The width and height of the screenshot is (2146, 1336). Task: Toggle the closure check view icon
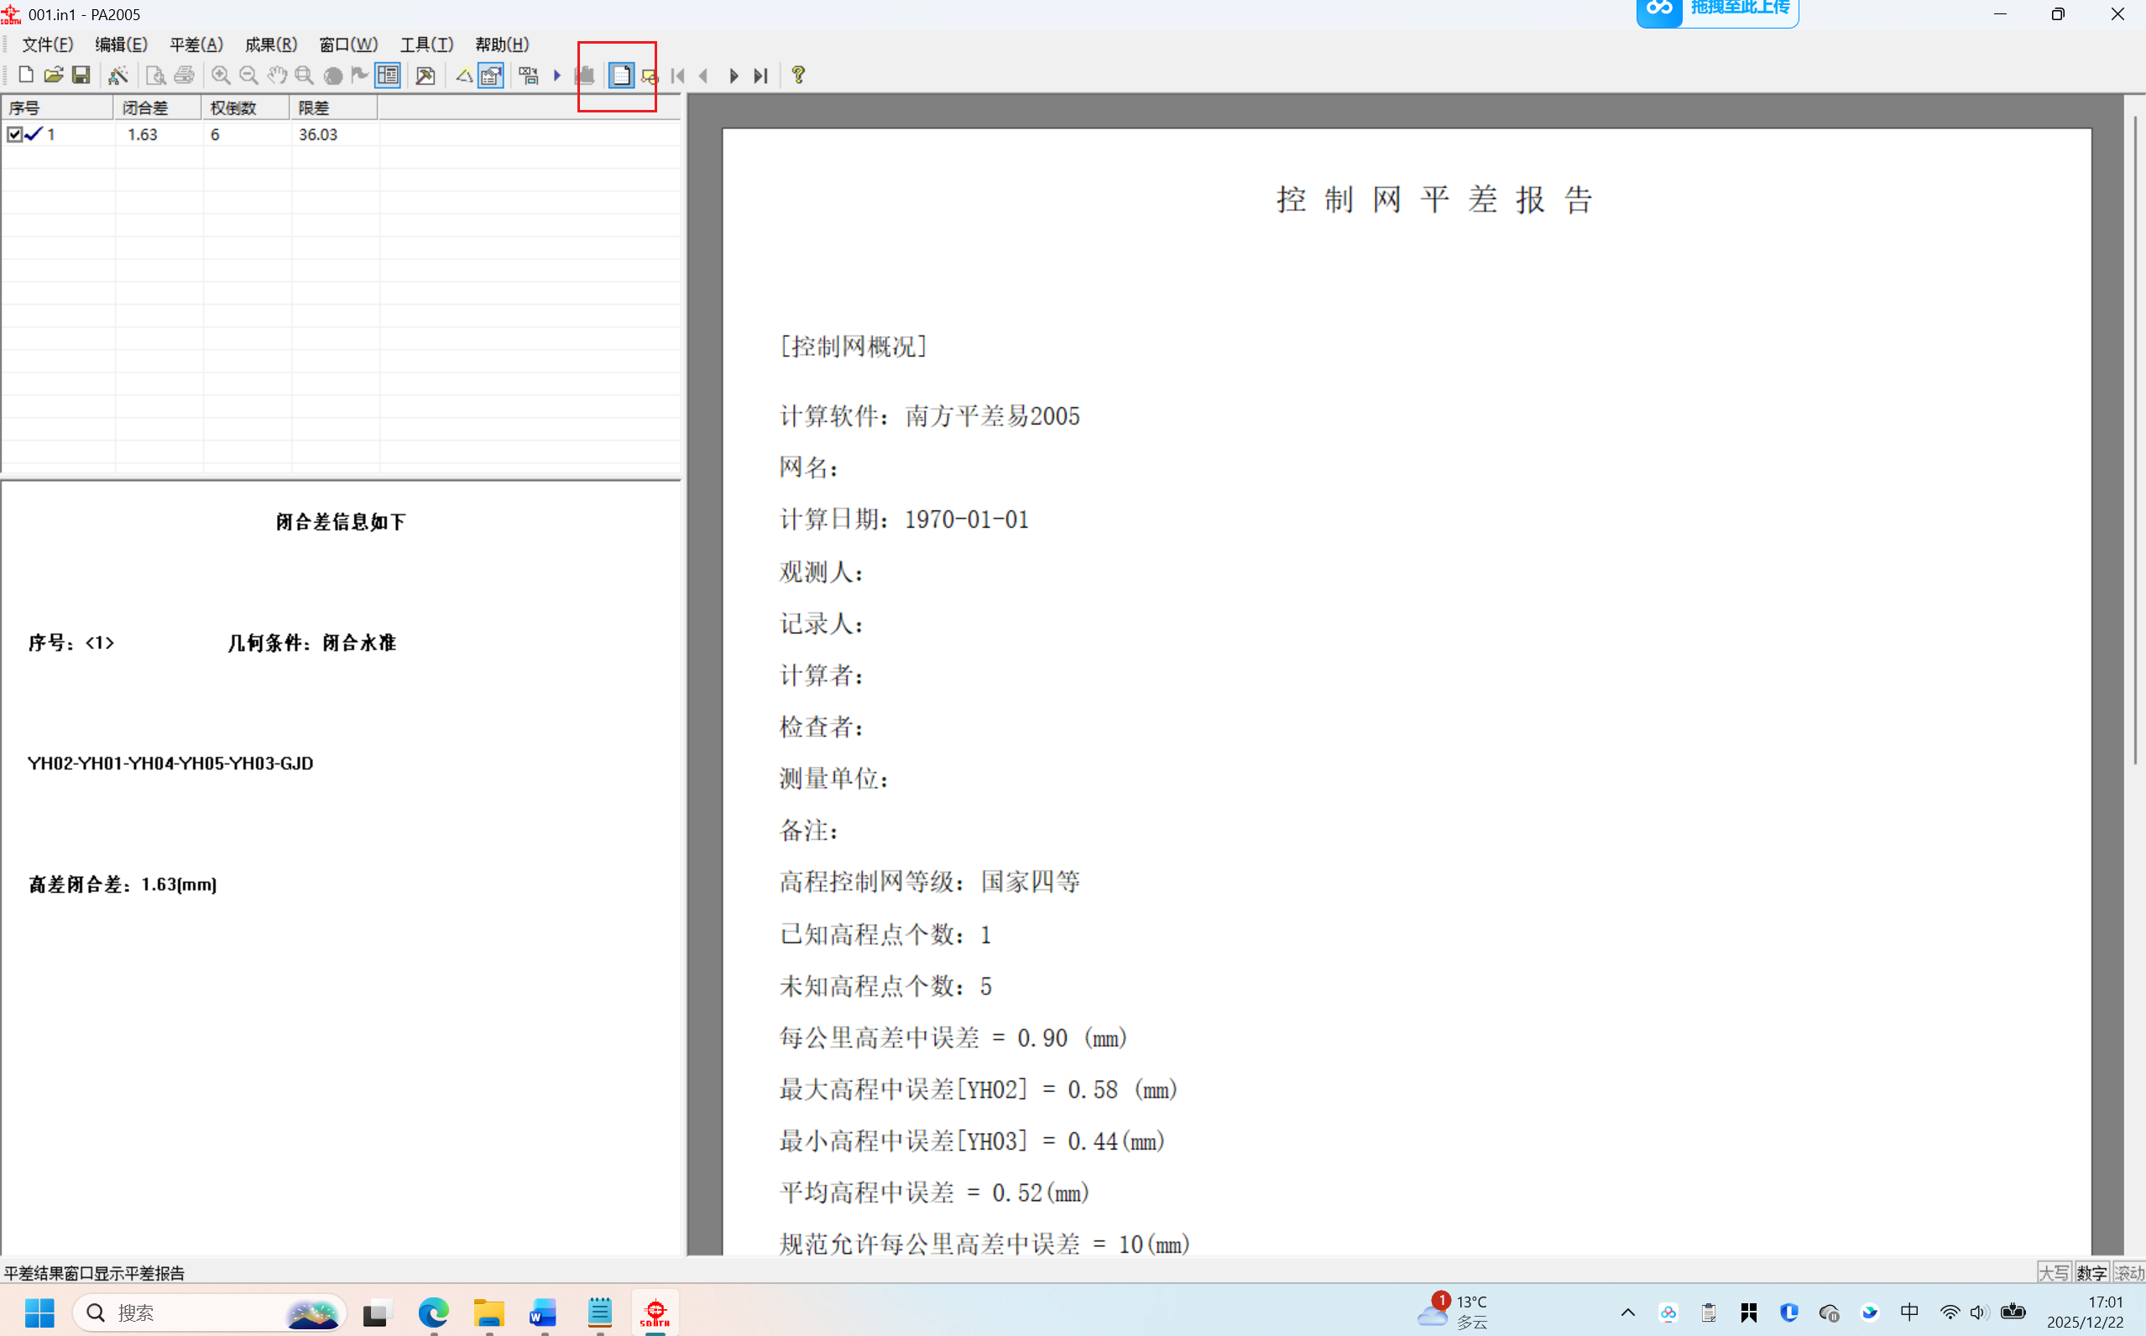[x=491, y=75]
